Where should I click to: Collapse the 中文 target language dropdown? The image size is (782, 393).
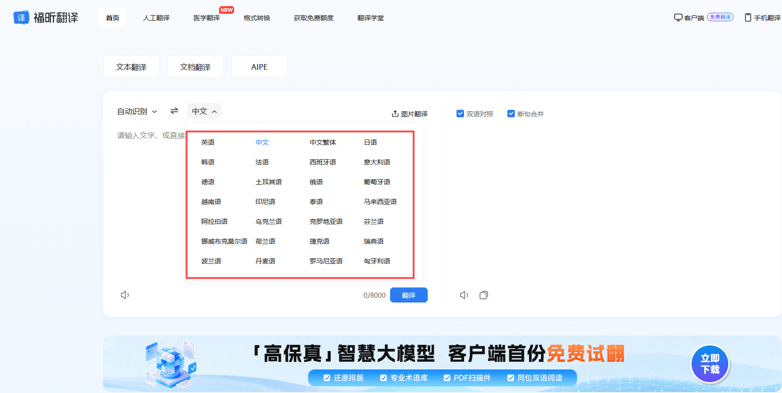(x=204, y=111)
